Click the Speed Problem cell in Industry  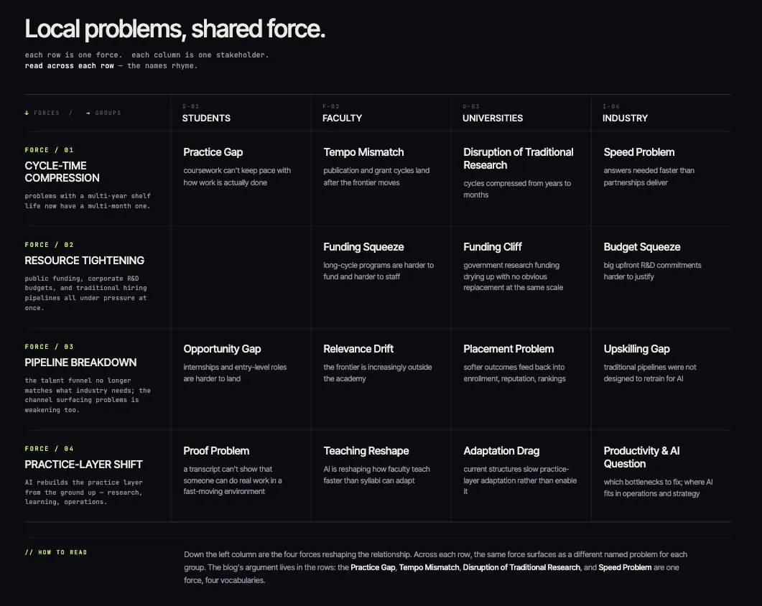(x=661, y=179)
